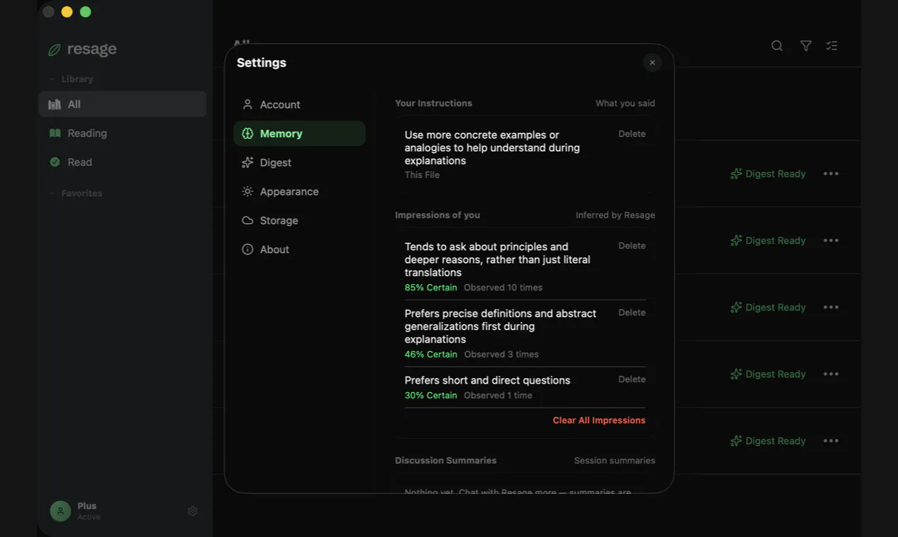
Task: Open the Reading list in sidebar
Action: coord(122,134)
